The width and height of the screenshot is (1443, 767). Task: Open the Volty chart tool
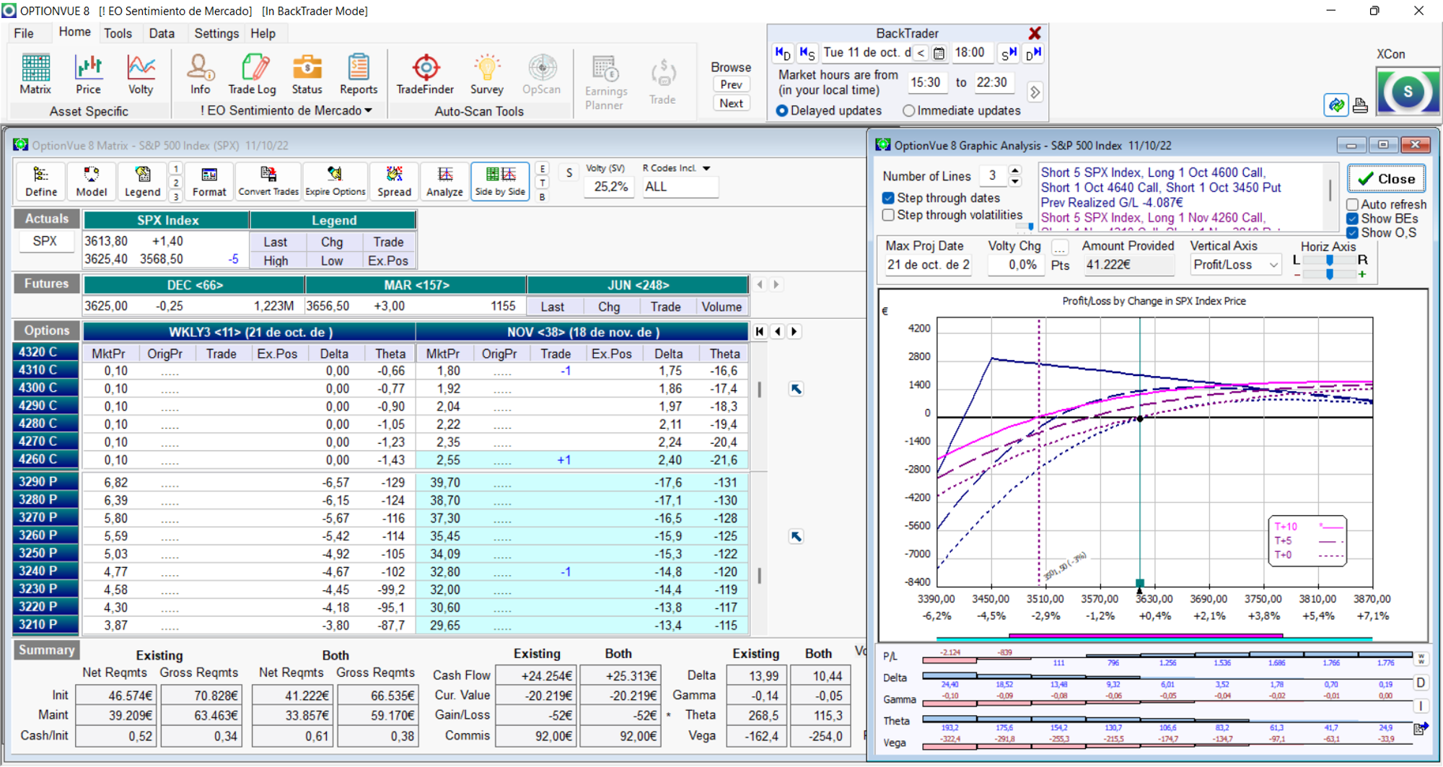141,74
